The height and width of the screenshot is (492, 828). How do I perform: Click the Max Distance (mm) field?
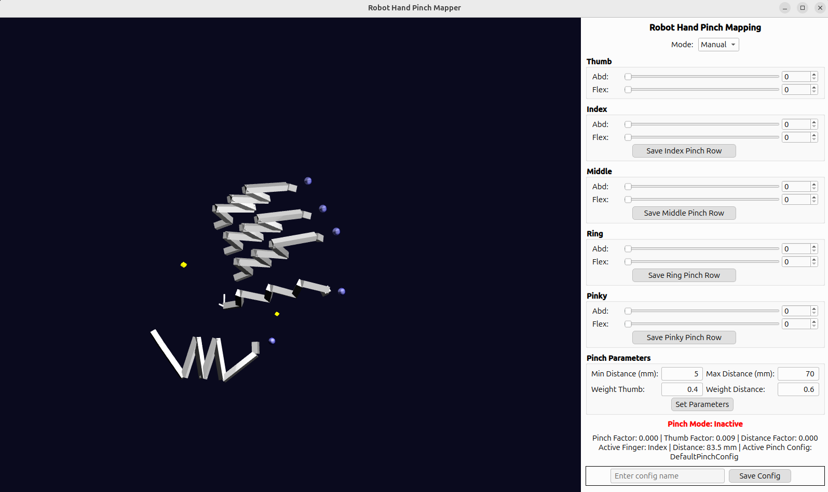coord(798,374)
